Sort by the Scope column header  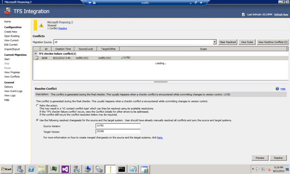pos(203,49)
